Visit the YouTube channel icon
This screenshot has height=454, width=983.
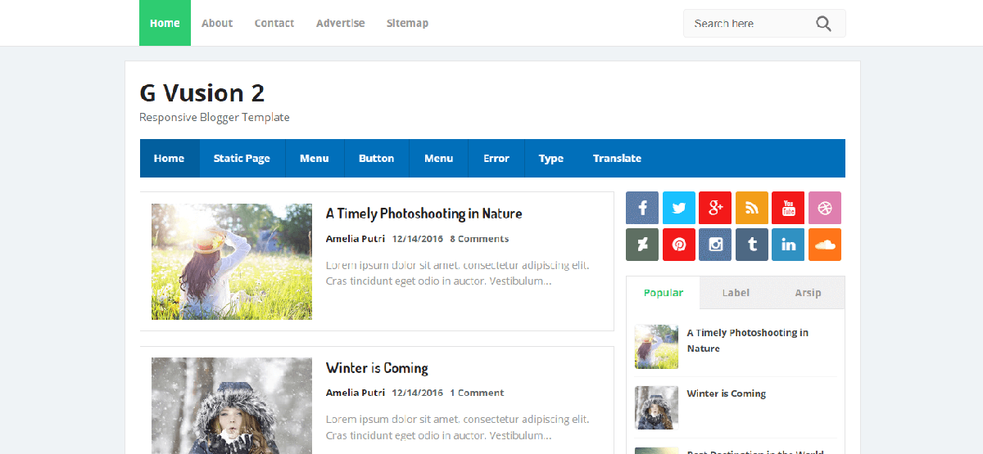[x=788, y=208]
